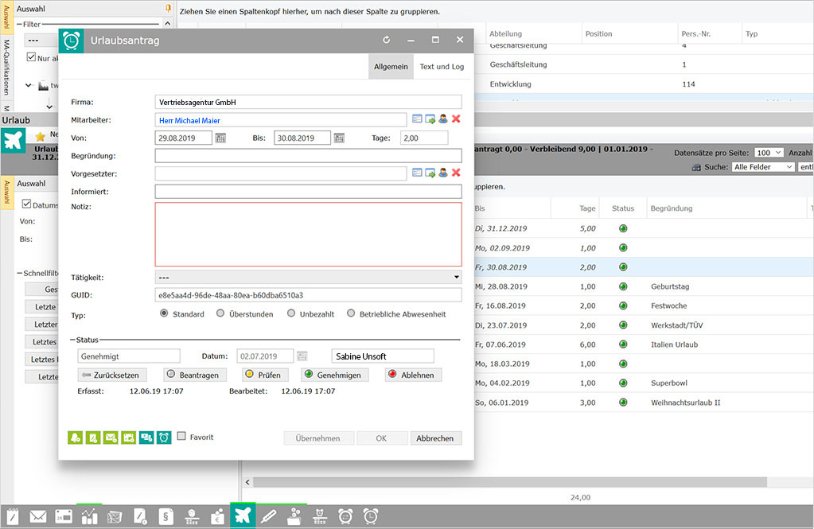The image size is (814, 529).
Task: Switch to the Text und Log tab
Action: (442, 67)
